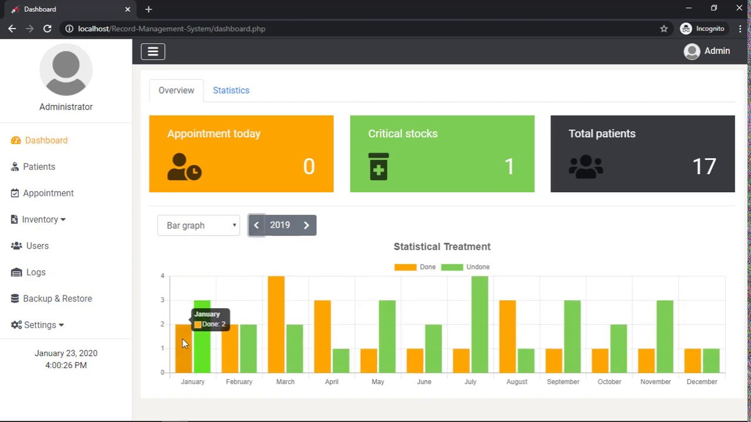Click the August Done bar
751x422 pixels.
tap(508, 336)
